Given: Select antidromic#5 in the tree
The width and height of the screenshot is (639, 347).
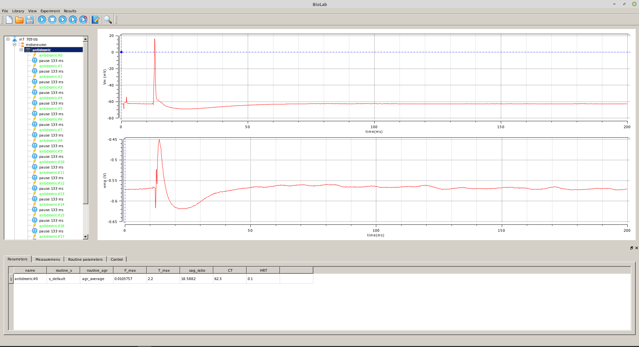Looking at the screenshot, I should pos(51,109).
